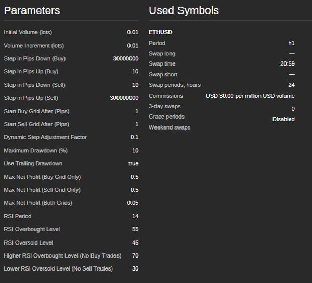
Task: Click the Lower RSI Oversold value 30
Action: [x=135, y=268]
